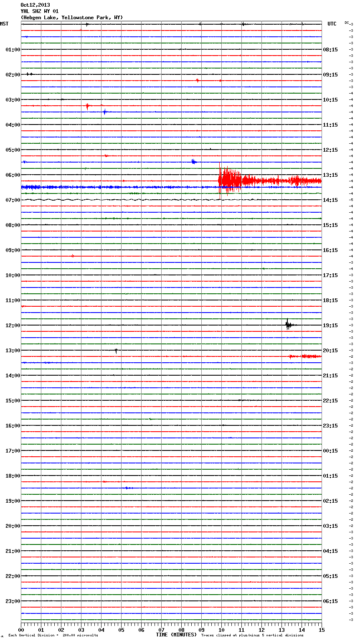
Task: Click minute 10 on the time axis
Action: (221, 630)
